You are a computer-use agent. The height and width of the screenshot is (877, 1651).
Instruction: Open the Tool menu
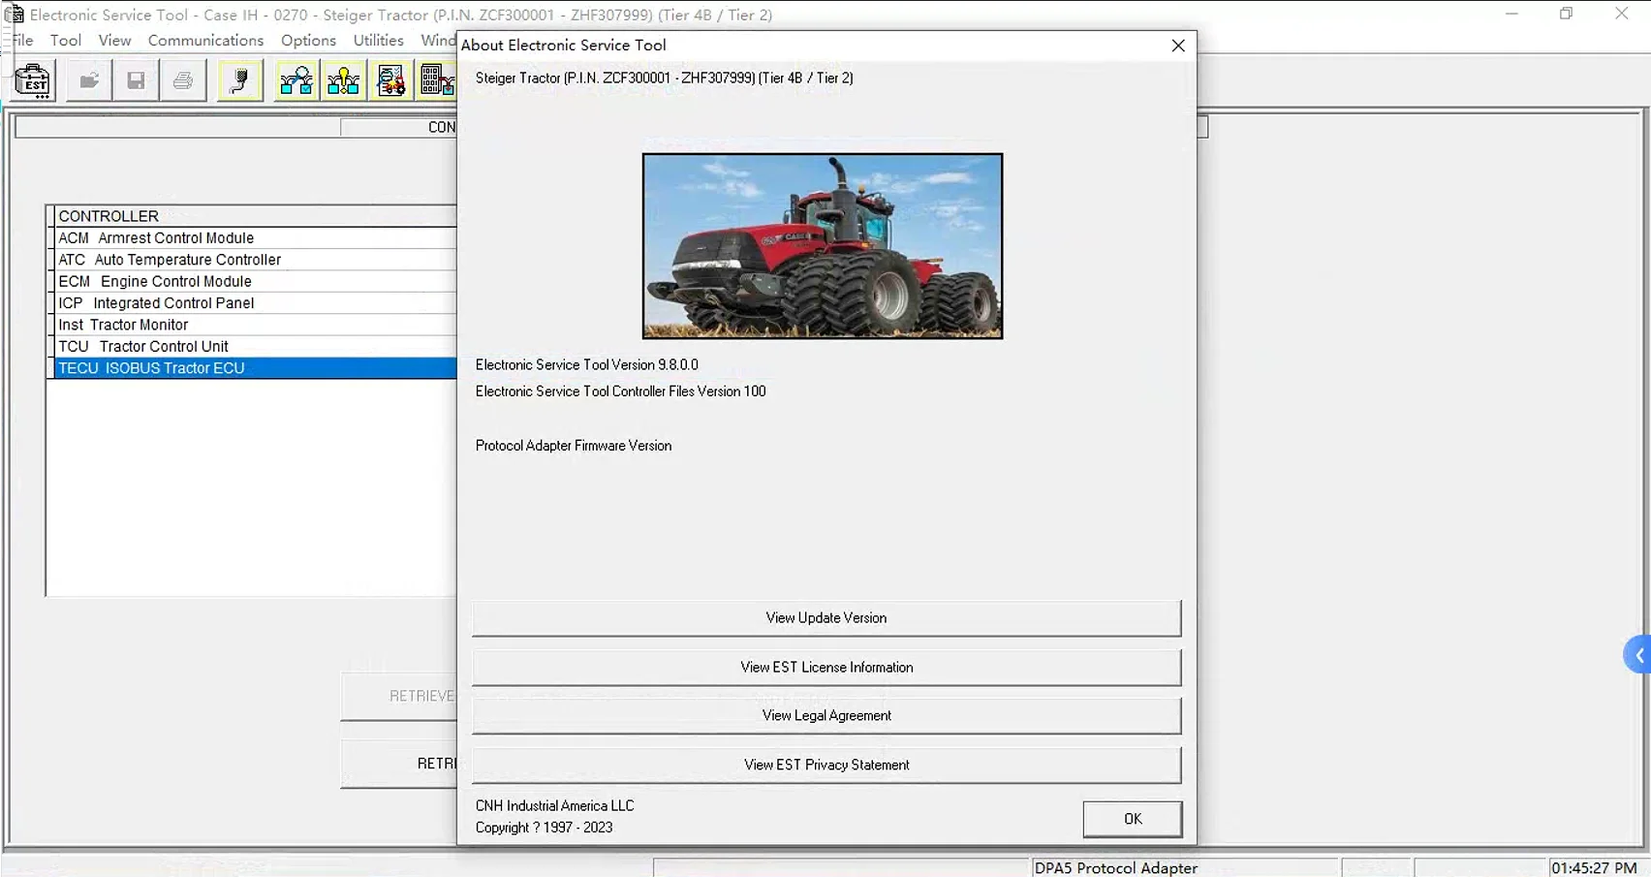66,40
